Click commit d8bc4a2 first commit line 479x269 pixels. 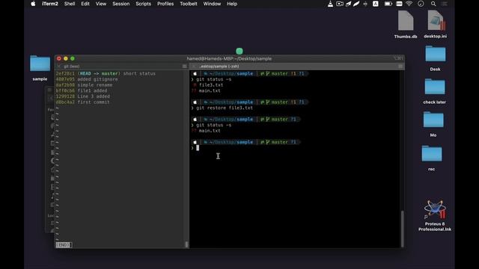click(x=82, y=102)
